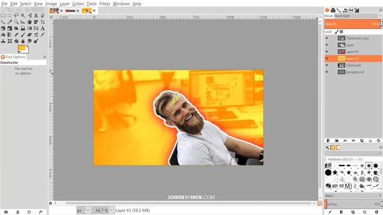Select the Rectangle Select tool
Viewport: 383px width, 215px height.
tap(3, 16)
